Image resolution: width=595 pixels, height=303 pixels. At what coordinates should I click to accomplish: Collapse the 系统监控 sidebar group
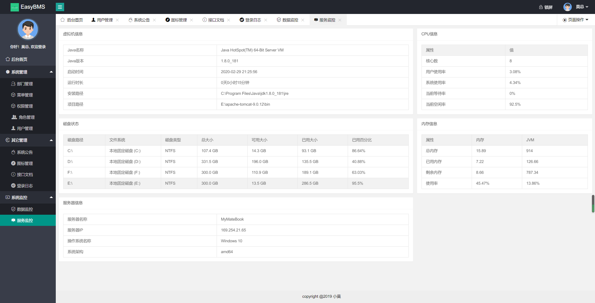tap(28, 197)
